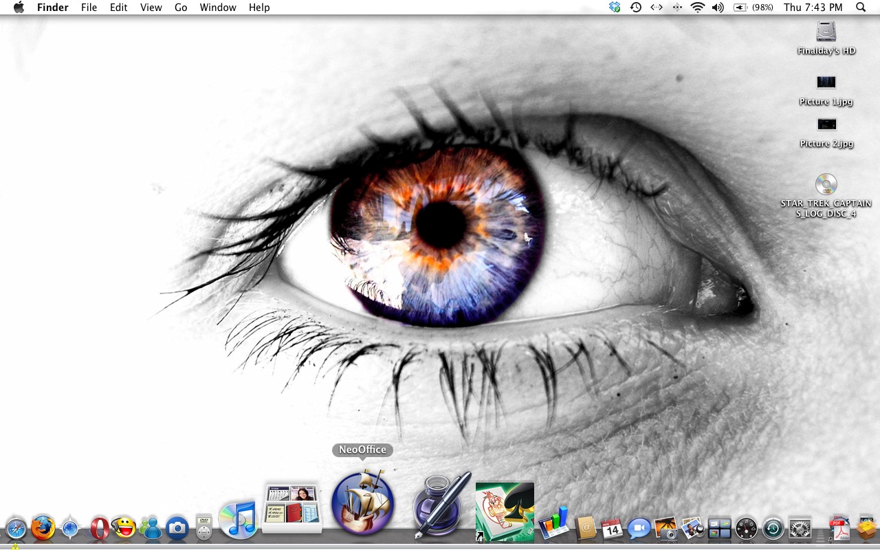Open the File menu
Viewport: 880px width, 550px height.
[89, 8]
